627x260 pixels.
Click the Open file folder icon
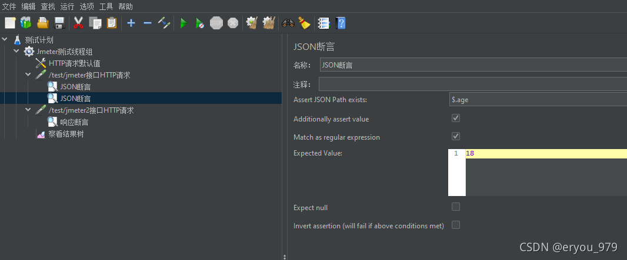(x=43, y=23)
